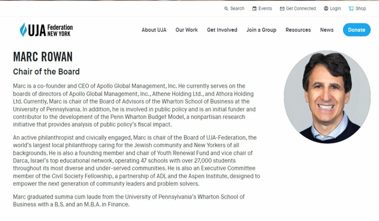This screenshot has width=379, height=221.
Task: Click the user Login icon
Action: pyautogui.click(x=326, y=9)
